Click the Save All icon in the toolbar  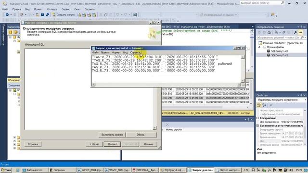(x=47, y=15)
